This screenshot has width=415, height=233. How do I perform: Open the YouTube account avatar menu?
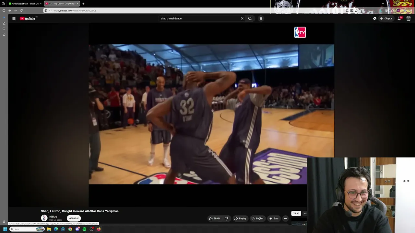tap(409, 18)
